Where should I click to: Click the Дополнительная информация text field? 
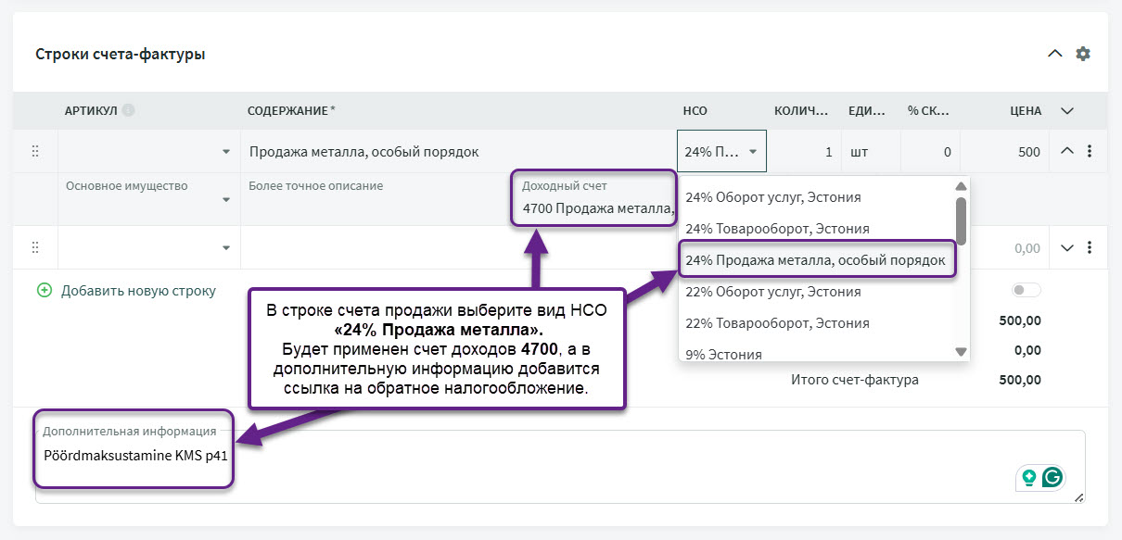(556, 468)
